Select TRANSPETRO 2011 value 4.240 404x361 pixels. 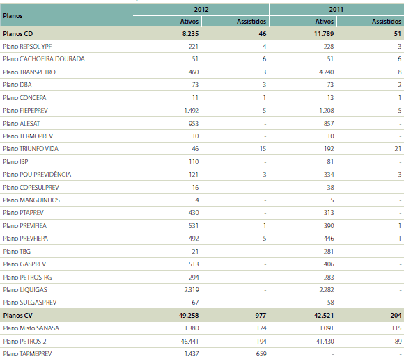(326, 72)
